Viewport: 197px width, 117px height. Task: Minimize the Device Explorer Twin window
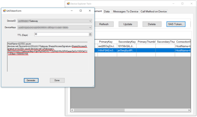(x=173, y=4)
